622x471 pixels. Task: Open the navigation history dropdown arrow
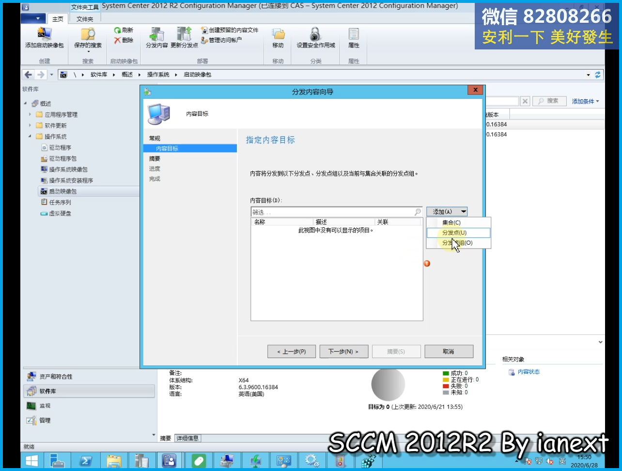pyautogui.click(x=52, y=75)
